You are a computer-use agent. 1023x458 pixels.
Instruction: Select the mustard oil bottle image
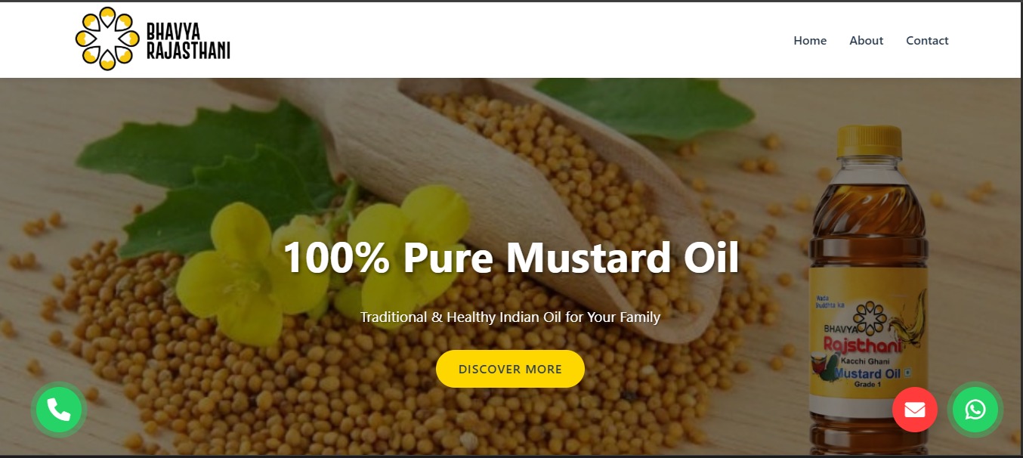(869, 291)
